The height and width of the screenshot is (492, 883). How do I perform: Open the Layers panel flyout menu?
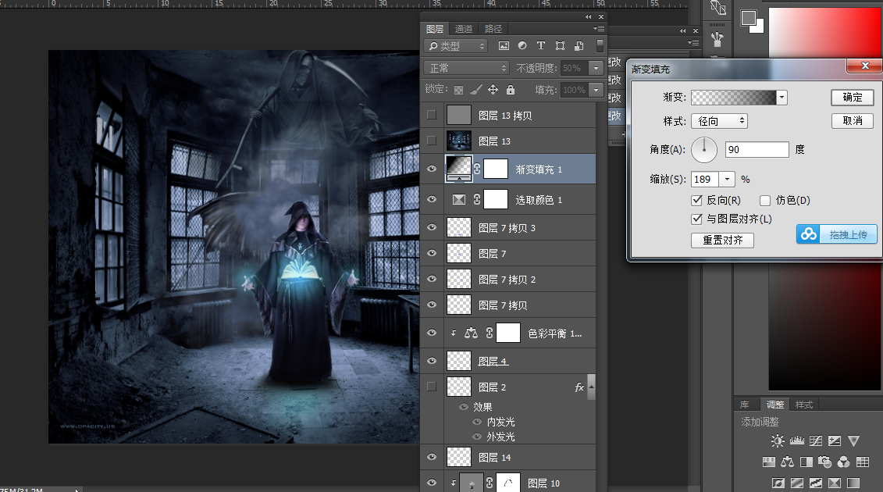point(599,28)
